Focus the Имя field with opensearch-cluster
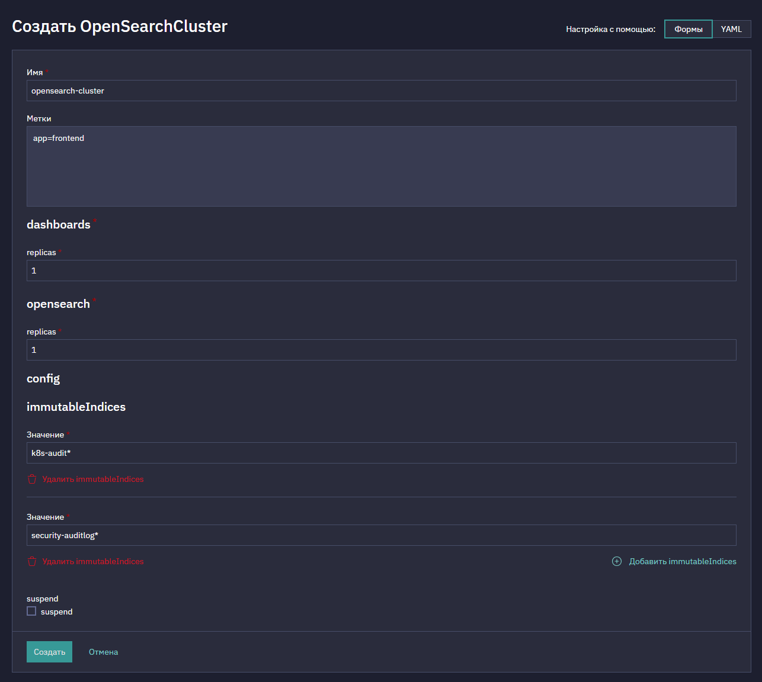Image resolution: width=762 pixels, height=682 pixels. tap(382, 91)
